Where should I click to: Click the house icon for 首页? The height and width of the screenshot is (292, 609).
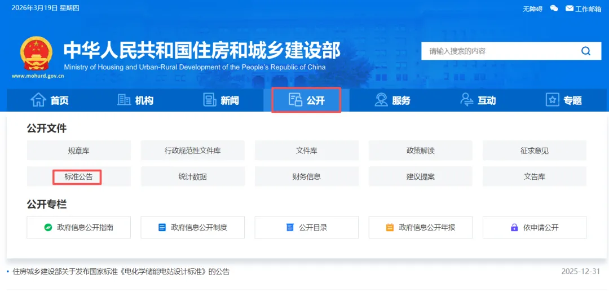tap(38, 100)
